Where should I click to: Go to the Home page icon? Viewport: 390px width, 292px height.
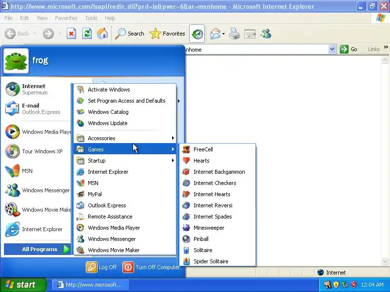(102, 34)
